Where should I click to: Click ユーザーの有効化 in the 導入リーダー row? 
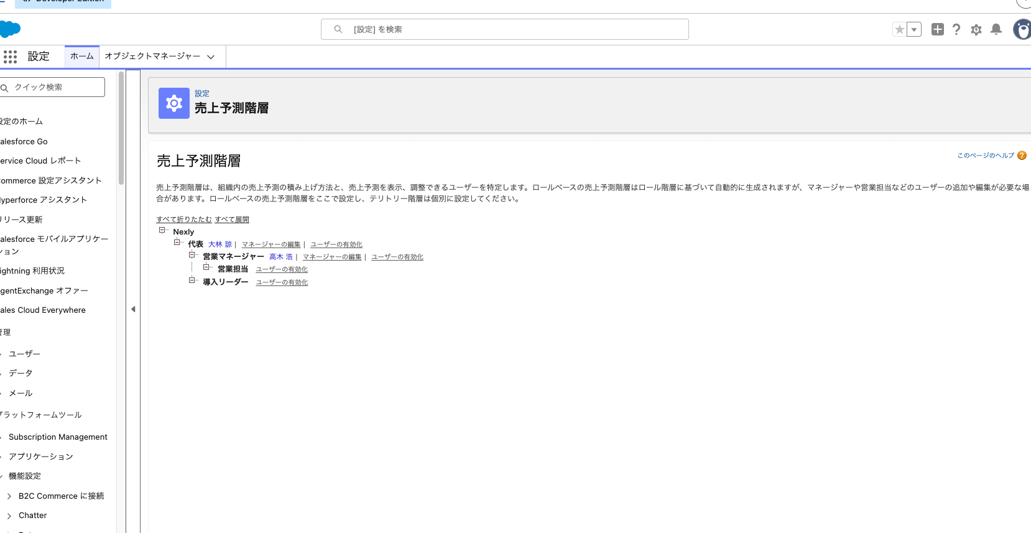(x=282, y=282)
